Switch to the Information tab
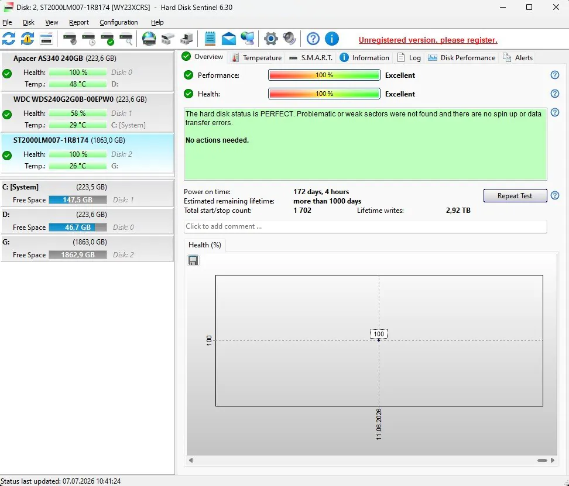The height and width of the screenshot is (486, 569). 364,58
